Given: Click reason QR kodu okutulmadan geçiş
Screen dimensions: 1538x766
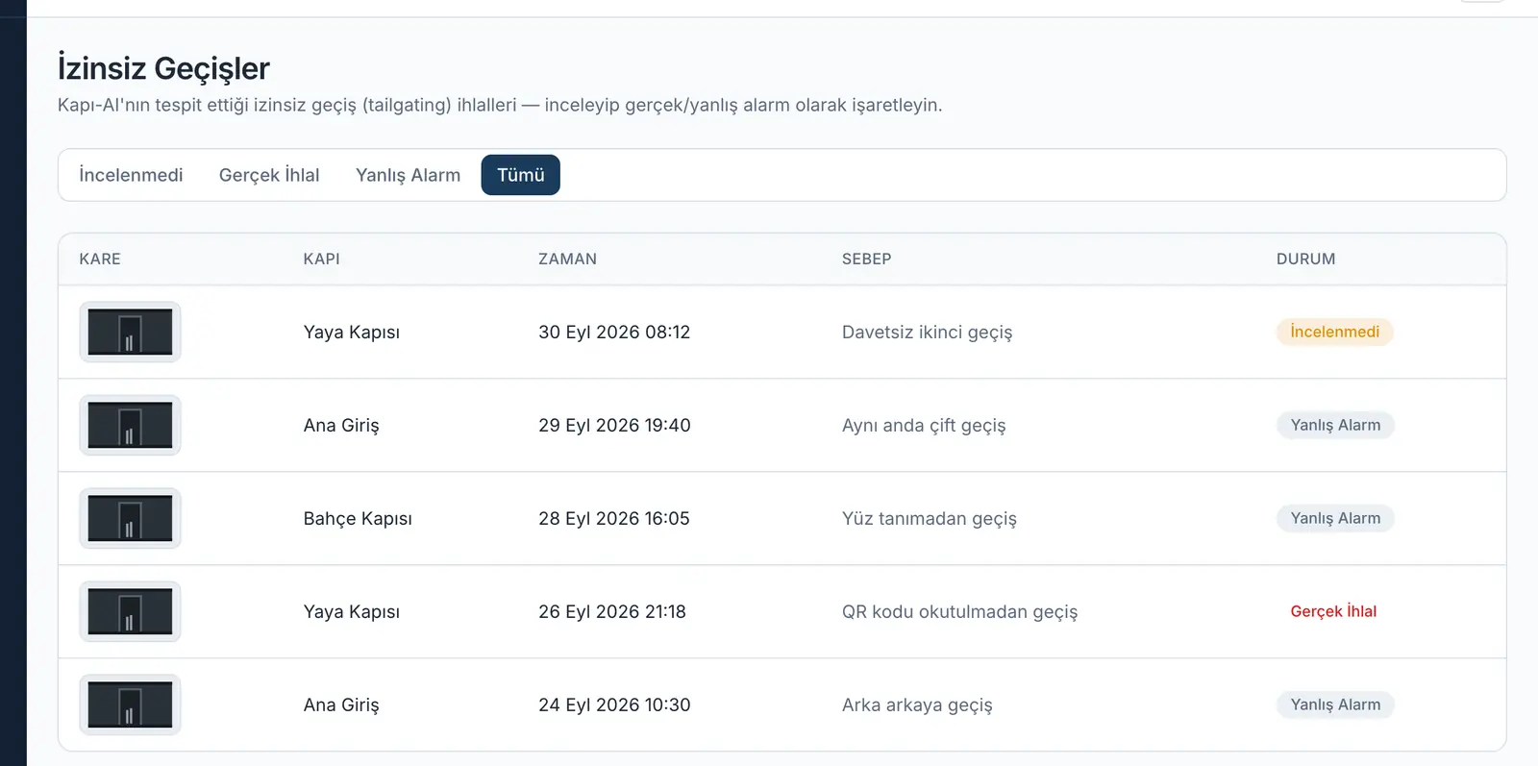Looking at the screenshot, I should [x=959, y=611].
